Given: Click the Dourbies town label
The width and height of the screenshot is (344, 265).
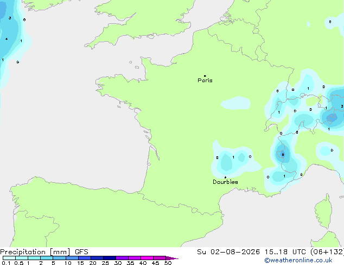Looking at the screenshot, I should tap(225, 182).
